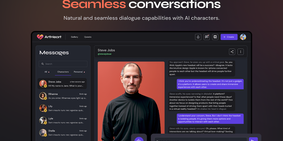The image size is (283, 141).
Task: Click the send message arrow button
Action: [x=253, y=139]
